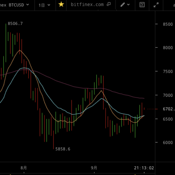The width and height of the screenshot is (175, 175).
Task: Click the 8500 price axis label
Action: point(168,24)
